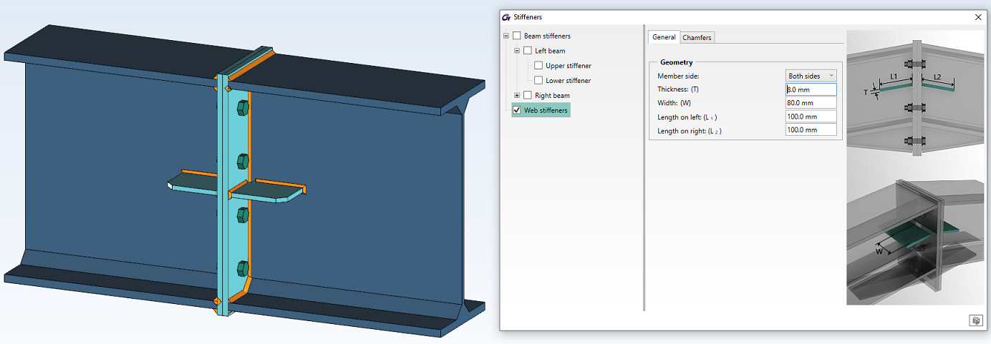
Task: Click the Length on right (L2) field
Action: tap(811, 130)
